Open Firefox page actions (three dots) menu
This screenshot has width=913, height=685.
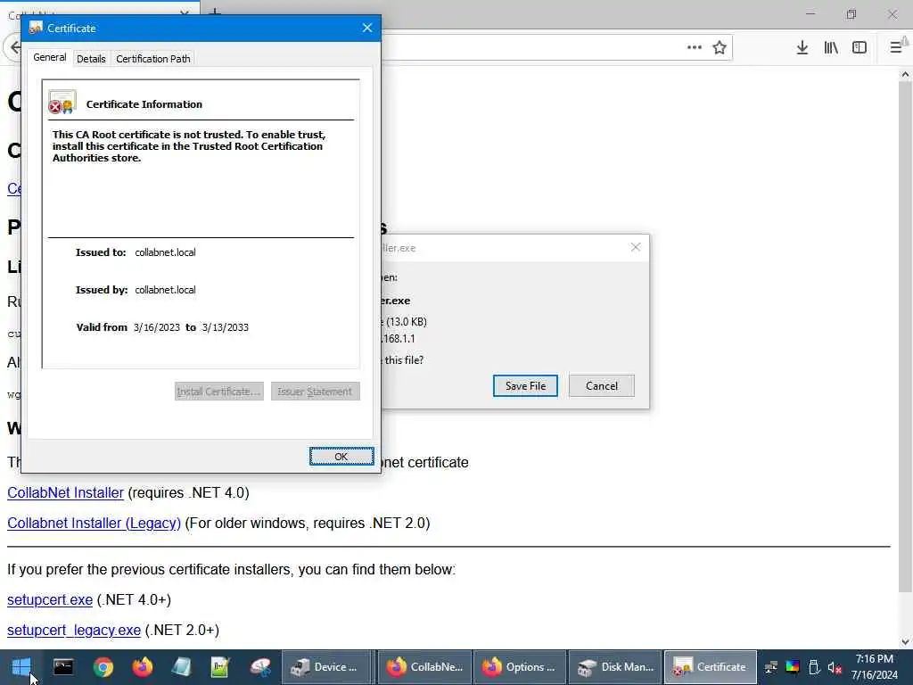coord(694,48)
